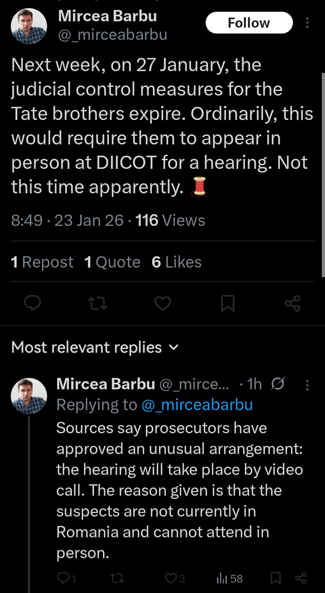Reply to the main post

pos(33,304)
